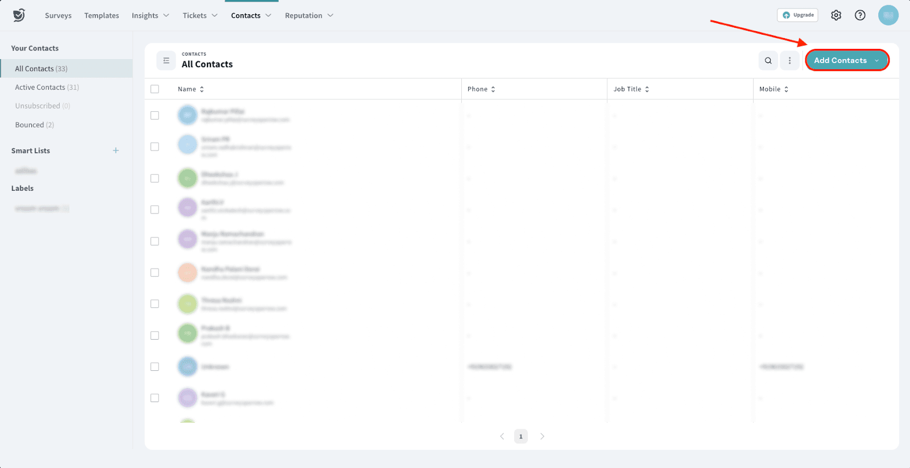Open the settings gear icon
This screenshot has height=468, width=910.
pyautogui.click(x=835, y=15)
